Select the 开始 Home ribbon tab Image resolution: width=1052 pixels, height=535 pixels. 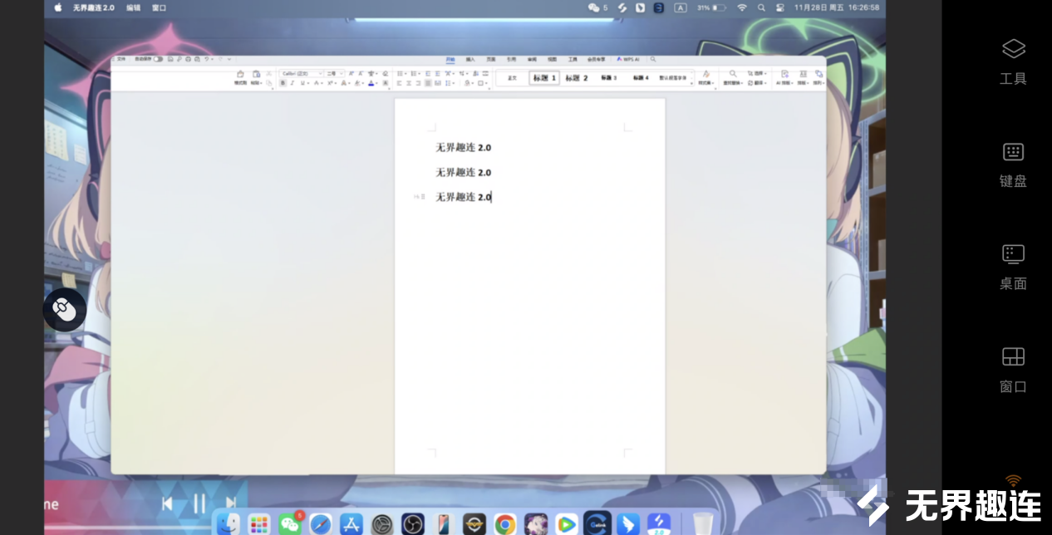[x=450, y=59]
